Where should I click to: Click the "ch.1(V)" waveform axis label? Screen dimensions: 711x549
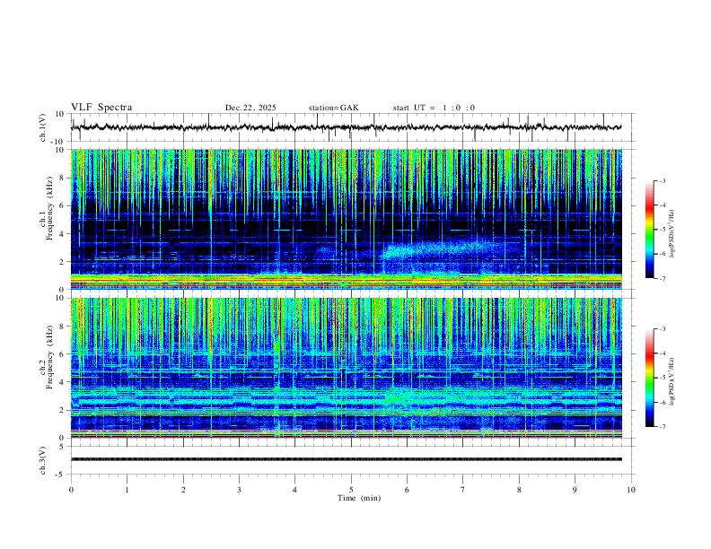pos(43,127)
